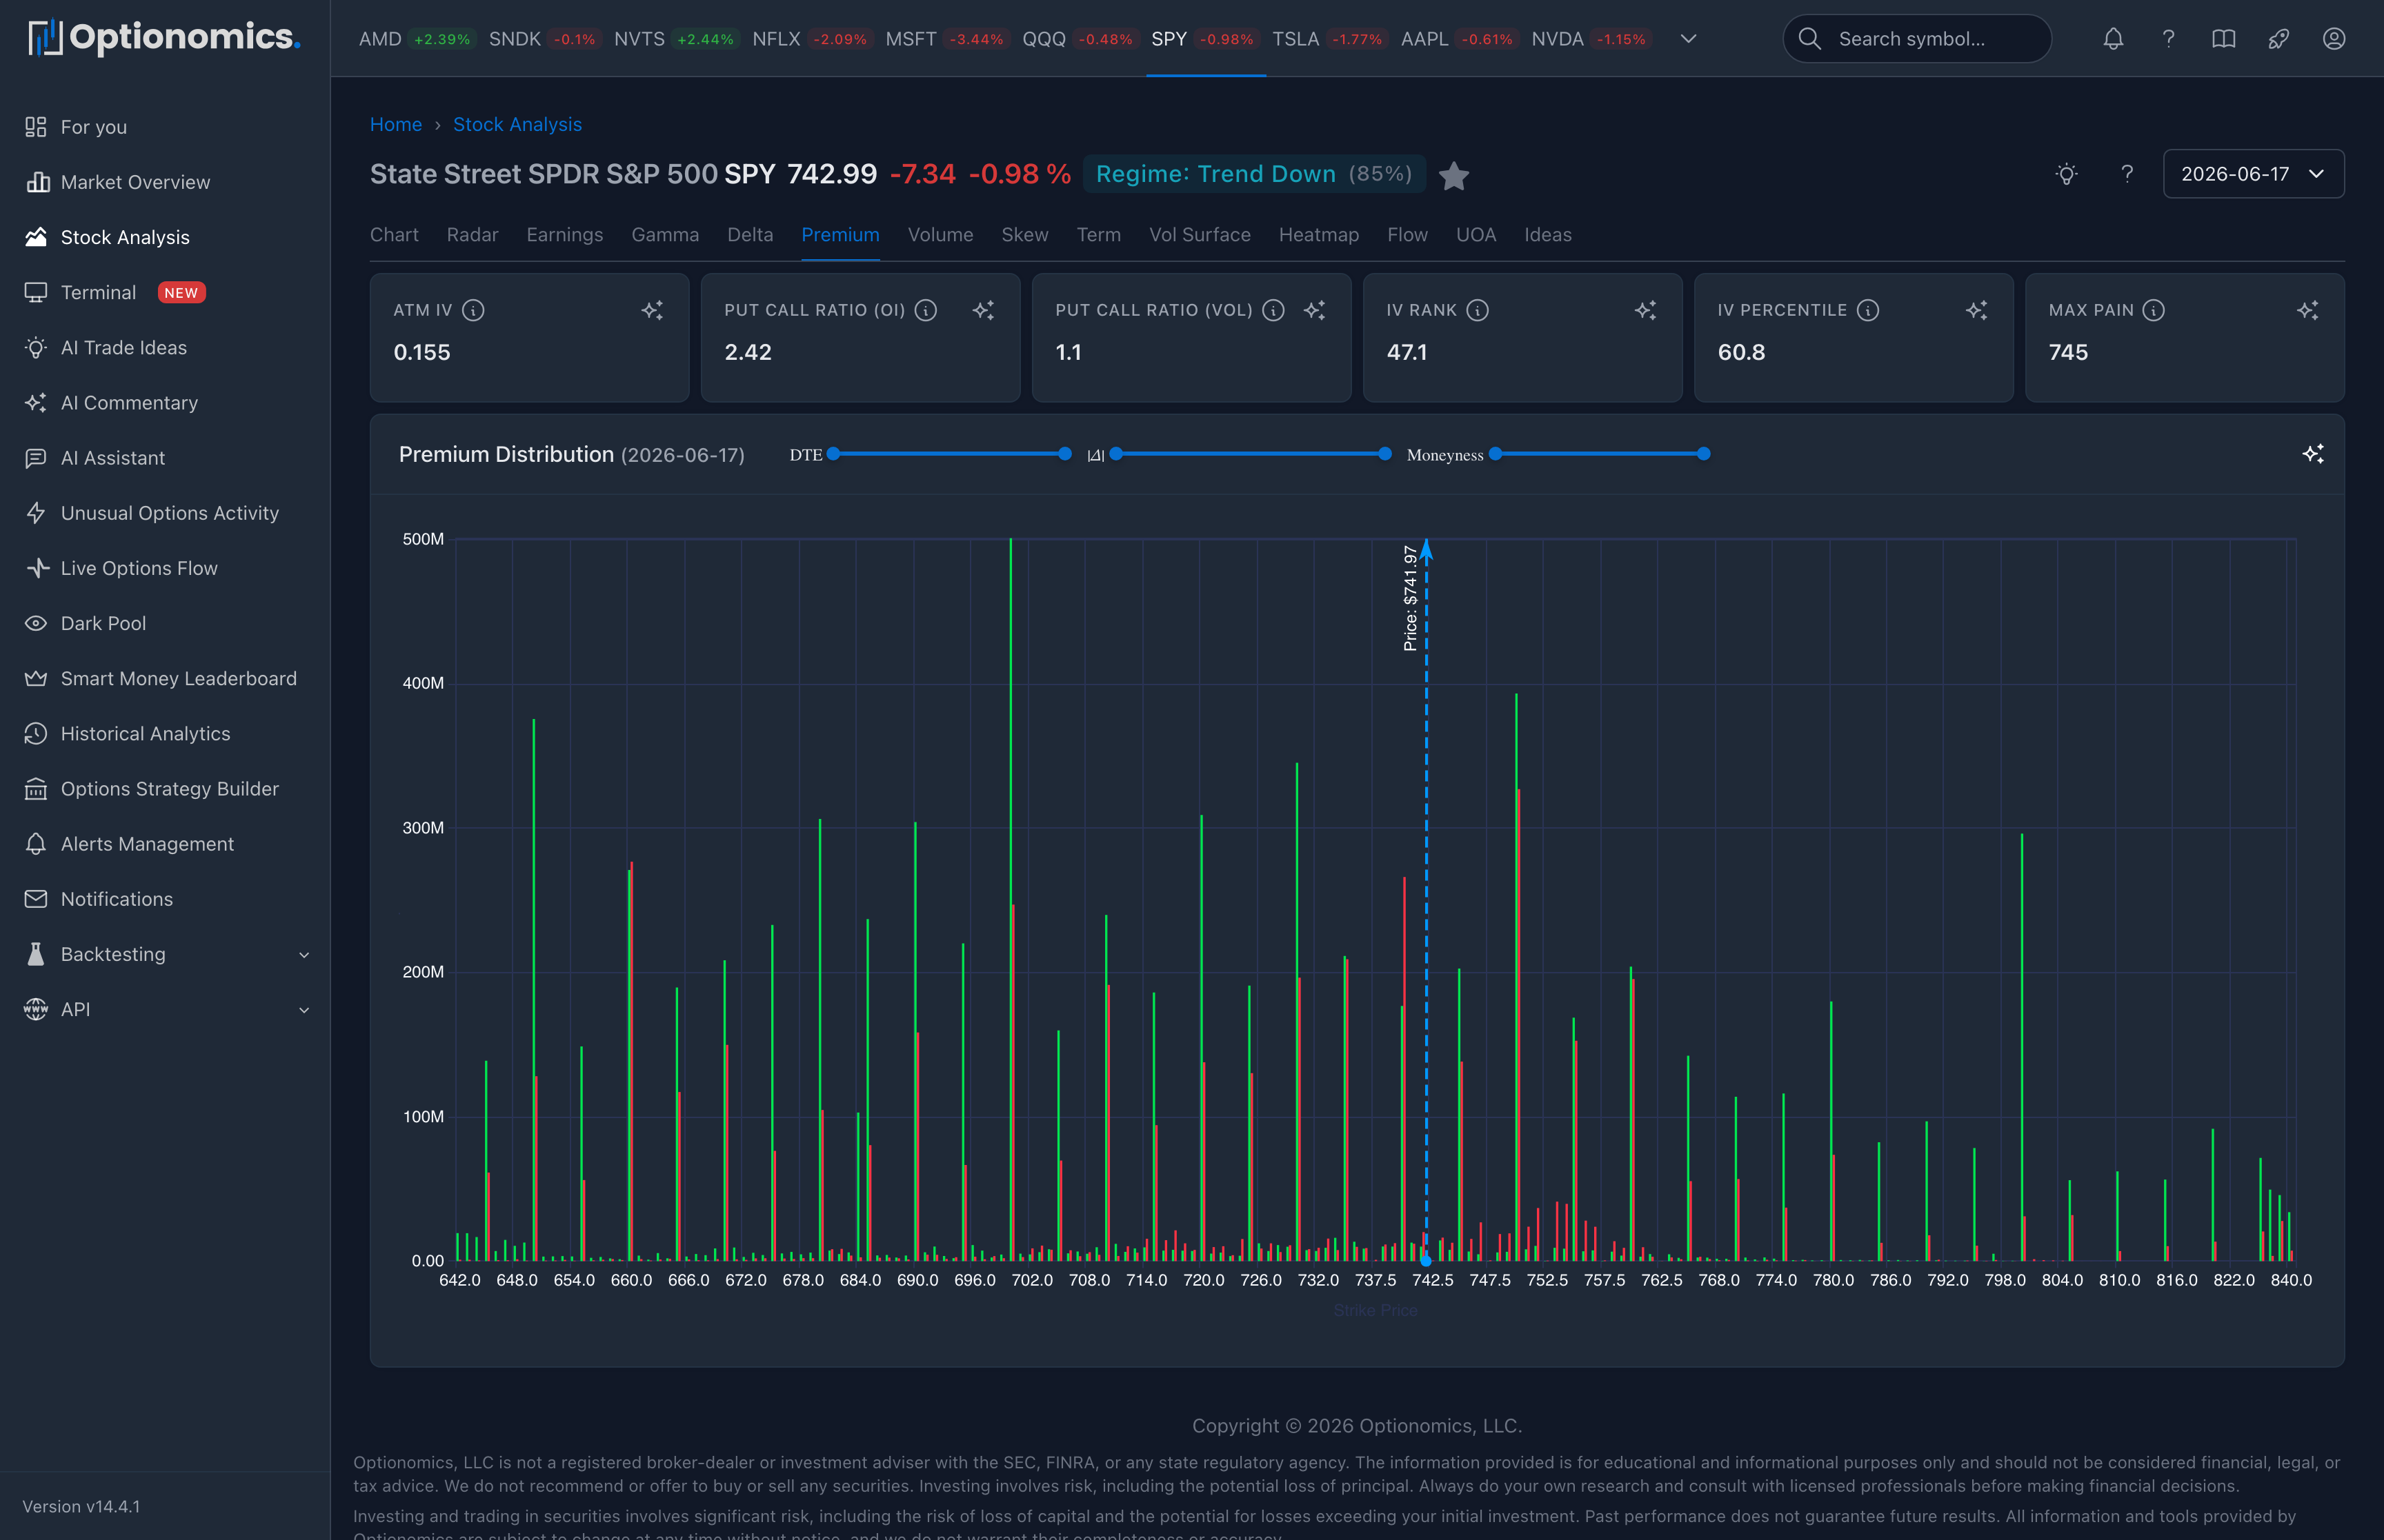The height and width of the screenshot is (1540, 2384).
Task: Add SPY to favorites with the star icon
Action: click(x=1453, y=176)
